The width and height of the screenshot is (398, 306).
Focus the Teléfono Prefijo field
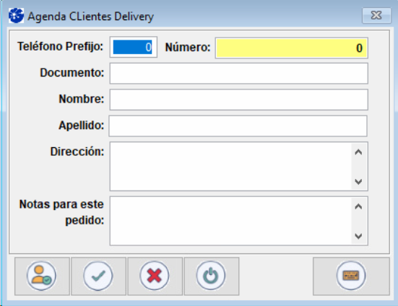(133, 47)
